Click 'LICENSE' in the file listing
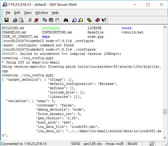 [x=94, y=28]
